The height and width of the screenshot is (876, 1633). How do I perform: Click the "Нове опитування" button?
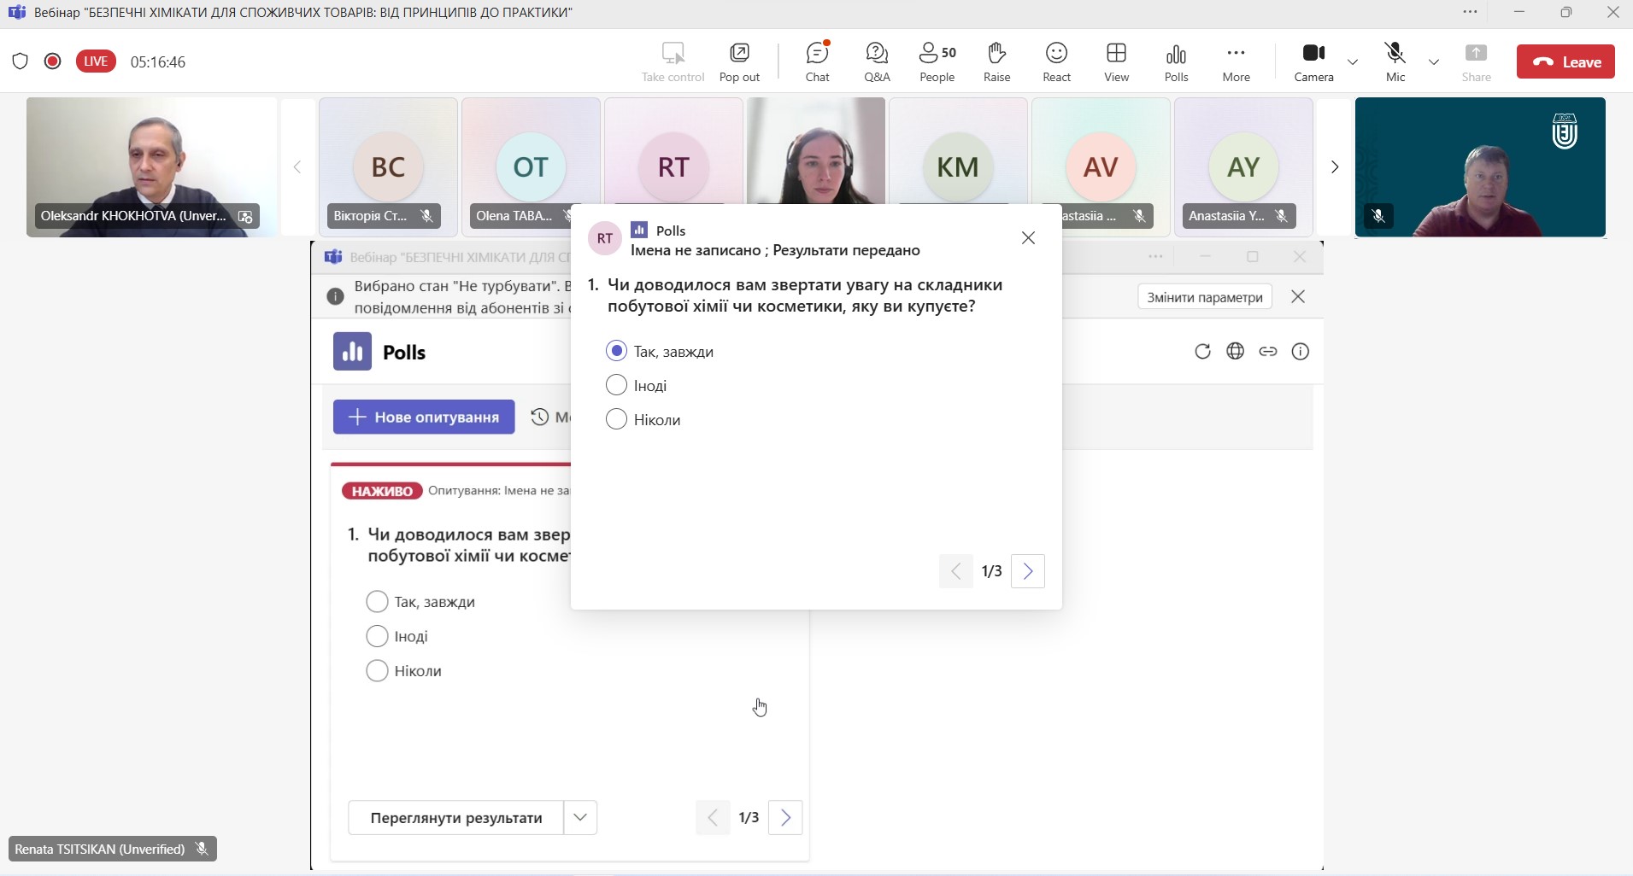pos(424,417)
